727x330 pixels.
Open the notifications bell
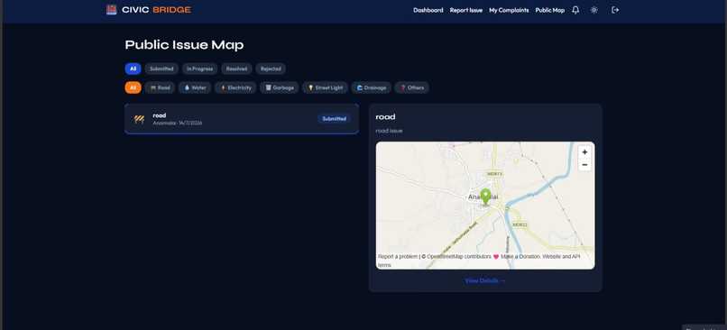pos(575,10)
